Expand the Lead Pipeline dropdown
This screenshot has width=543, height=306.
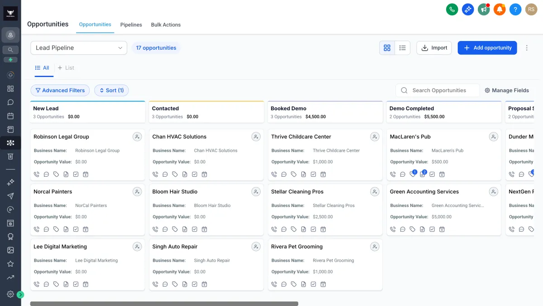(x=79, y=48)
